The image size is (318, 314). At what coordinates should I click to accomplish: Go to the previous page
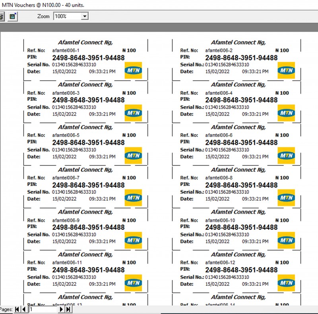[24, 309]
